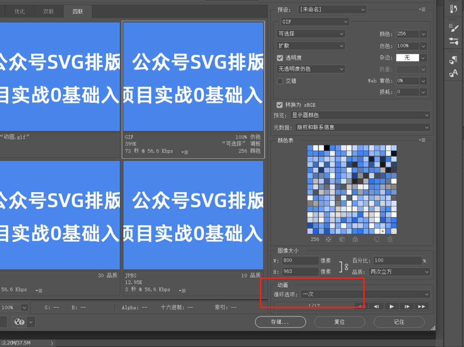Delete the selected color from color table

pos(390,239)
